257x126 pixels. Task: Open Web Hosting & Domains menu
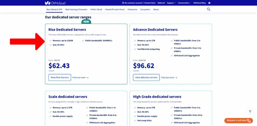click(76, 10)
